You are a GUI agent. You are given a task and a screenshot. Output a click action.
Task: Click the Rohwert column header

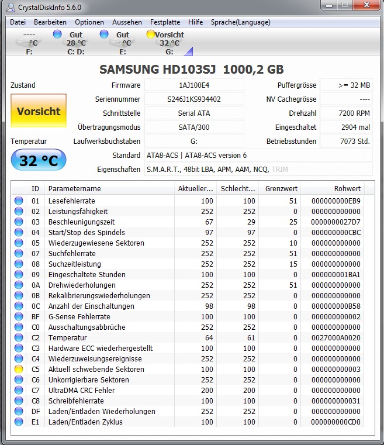click(x=333, y=188)
